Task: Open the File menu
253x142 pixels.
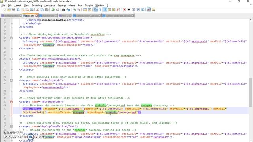Action: click(3, 6)
